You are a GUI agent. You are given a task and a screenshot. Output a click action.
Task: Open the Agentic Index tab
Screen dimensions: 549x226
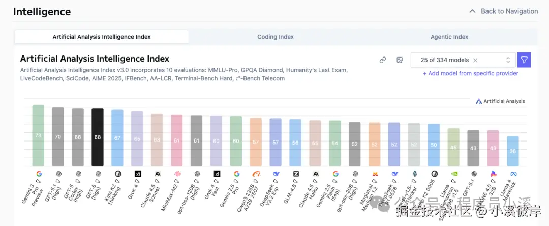pyautogui.click(x=449, y=37)
